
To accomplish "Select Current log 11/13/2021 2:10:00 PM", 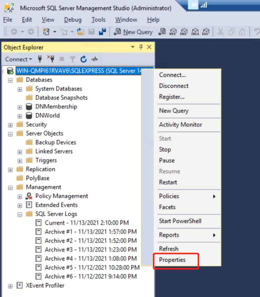I will [87, 223].
